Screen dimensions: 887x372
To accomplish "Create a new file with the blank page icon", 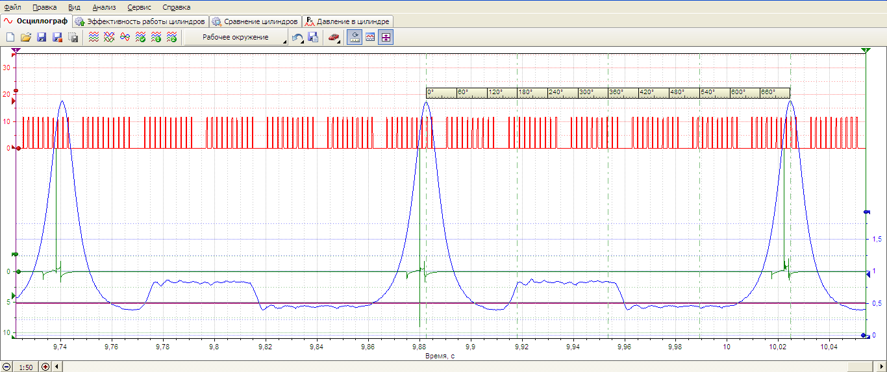I will (10, 38).
